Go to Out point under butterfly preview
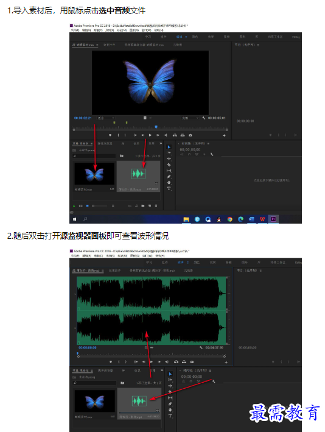Screen dimensions: 325x432 166,135
